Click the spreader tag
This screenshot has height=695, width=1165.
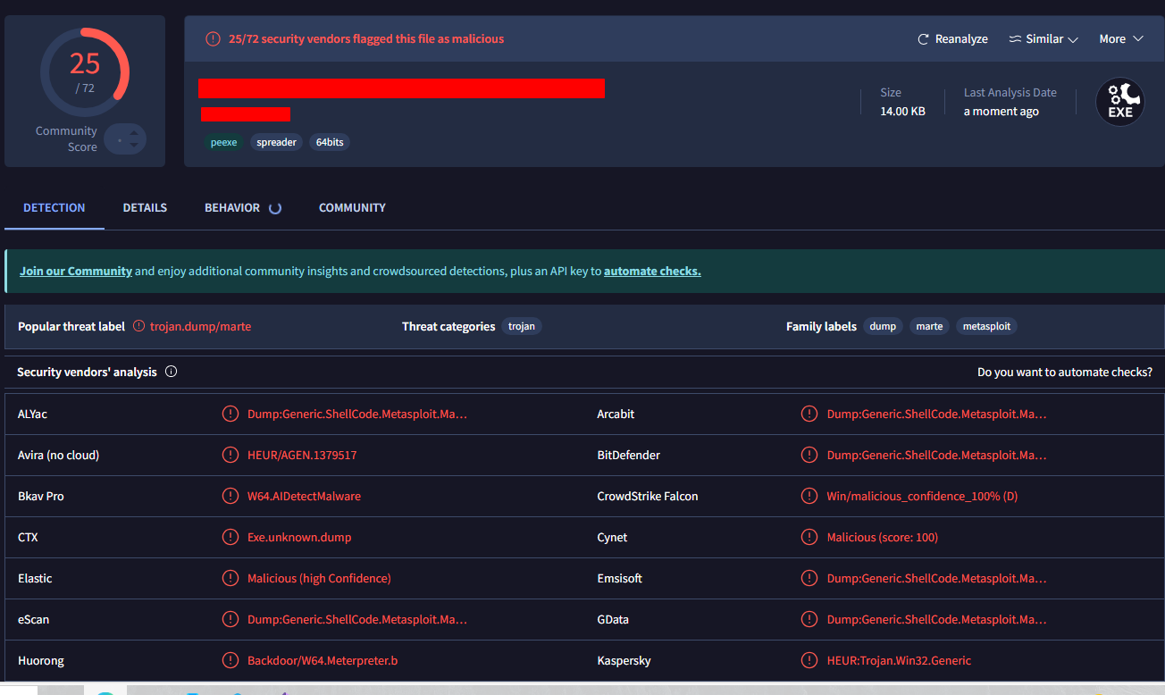pos(277,142)
